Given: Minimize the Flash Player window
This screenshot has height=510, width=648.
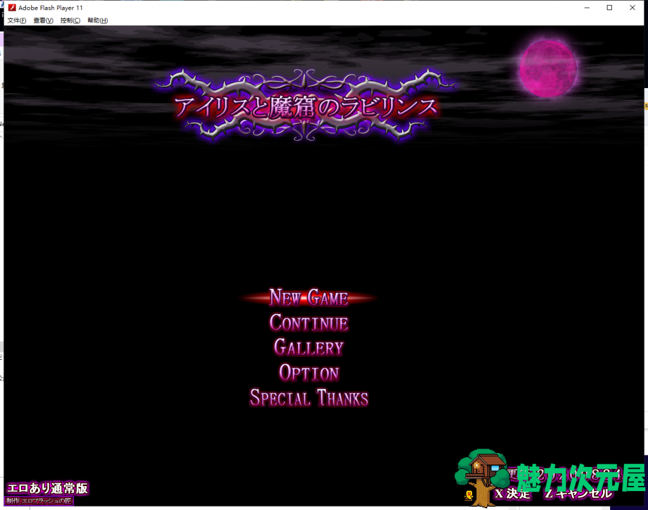Looking at the screenshot, I should [x=587, y=8].
